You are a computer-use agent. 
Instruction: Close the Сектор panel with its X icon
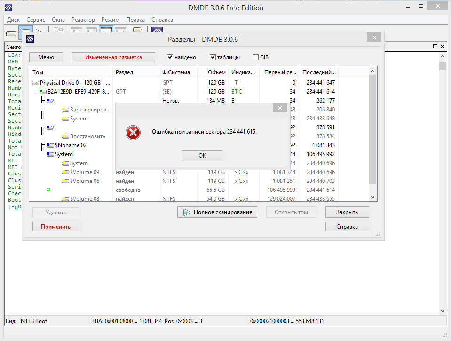click(x=443, y=47)
